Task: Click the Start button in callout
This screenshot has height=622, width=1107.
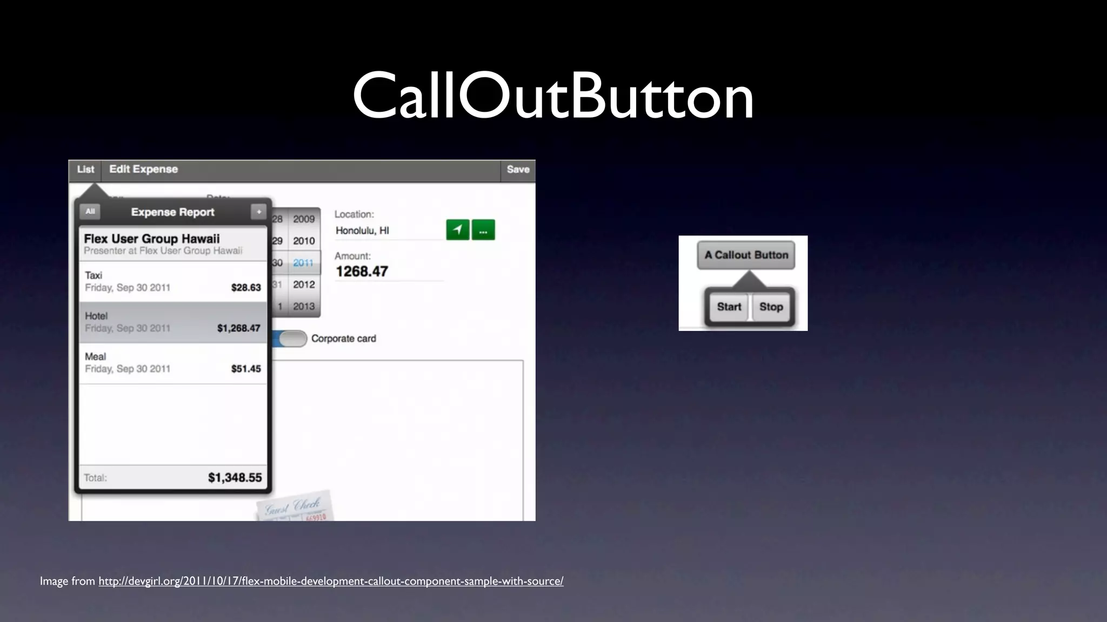Action: (729, 307)
